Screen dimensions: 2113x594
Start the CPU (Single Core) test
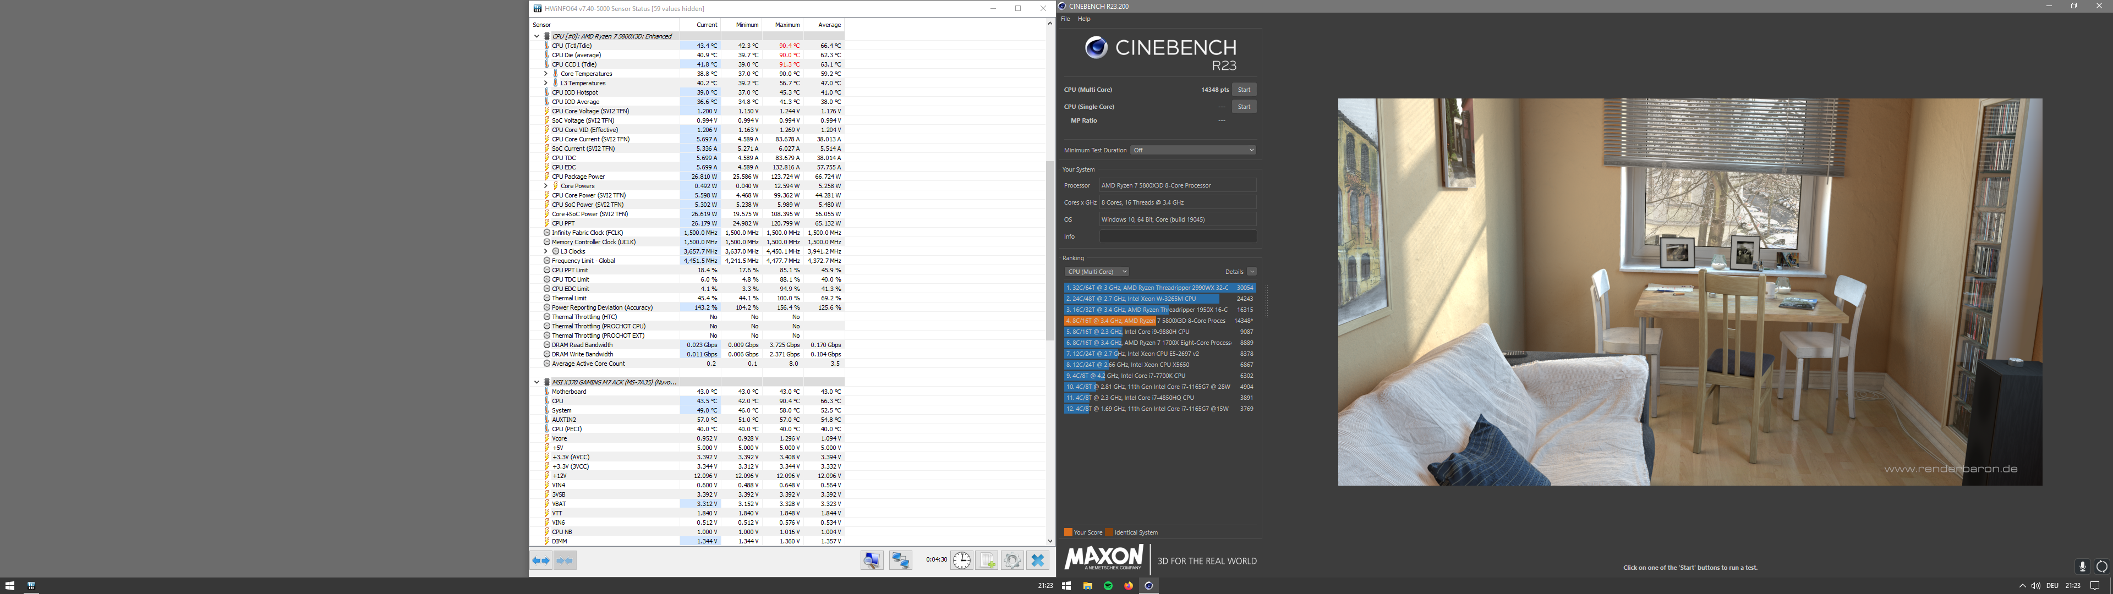click(1244, 107)
